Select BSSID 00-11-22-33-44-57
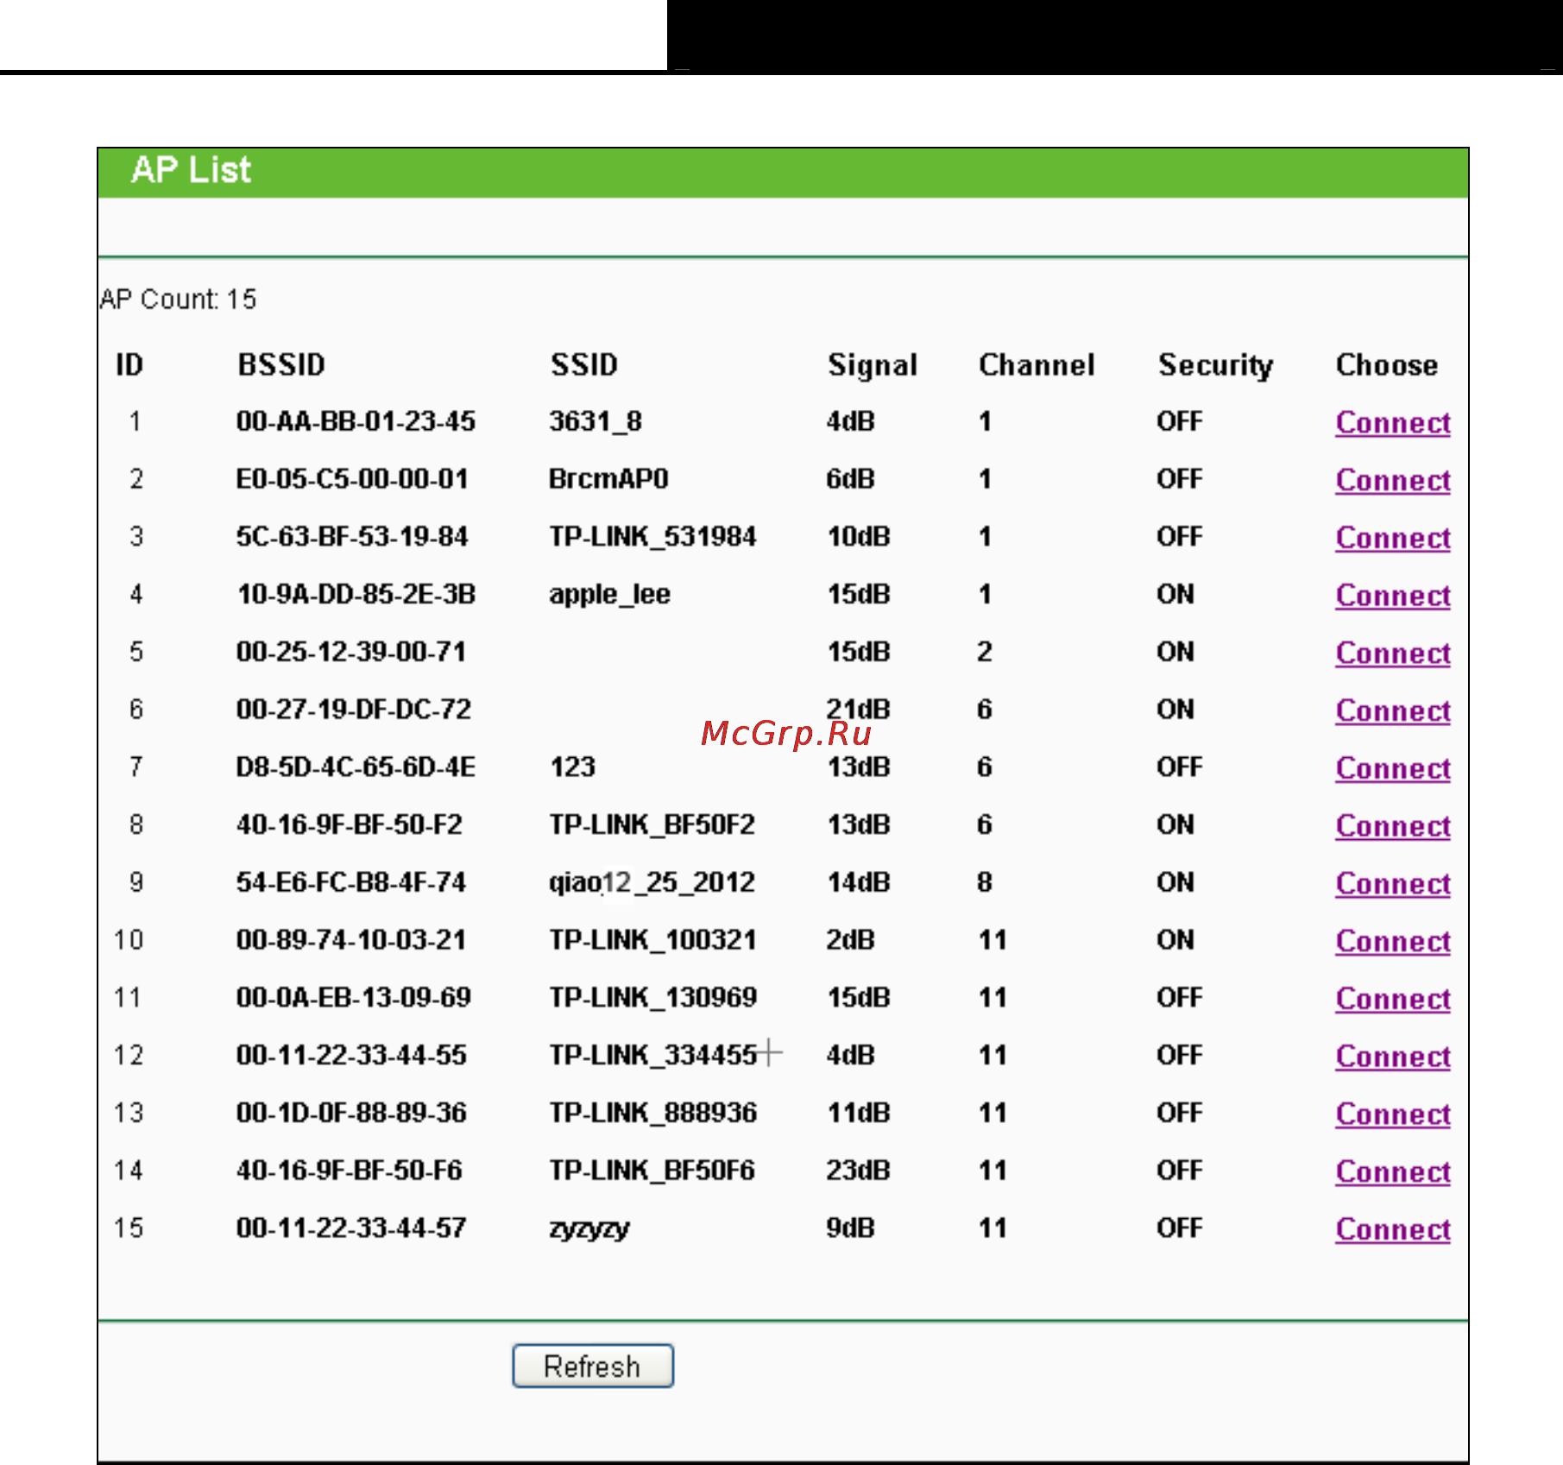This screenshot has width=1563, height=1465. pos(351,1228)
